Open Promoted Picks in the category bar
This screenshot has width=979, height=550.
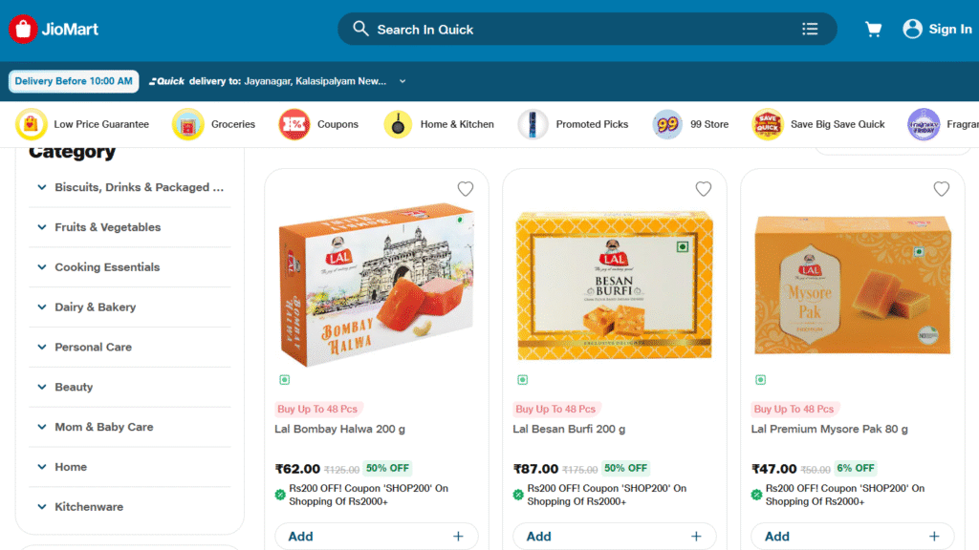point(592,124)
